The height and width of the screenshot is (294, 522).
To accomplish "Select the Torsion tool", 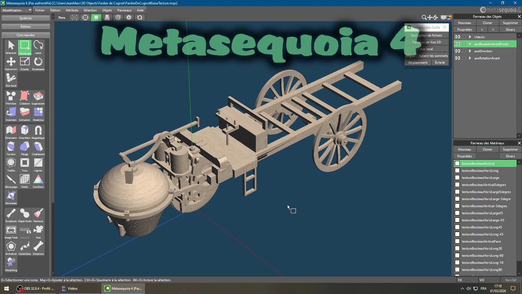I will (x=11, y=149).
